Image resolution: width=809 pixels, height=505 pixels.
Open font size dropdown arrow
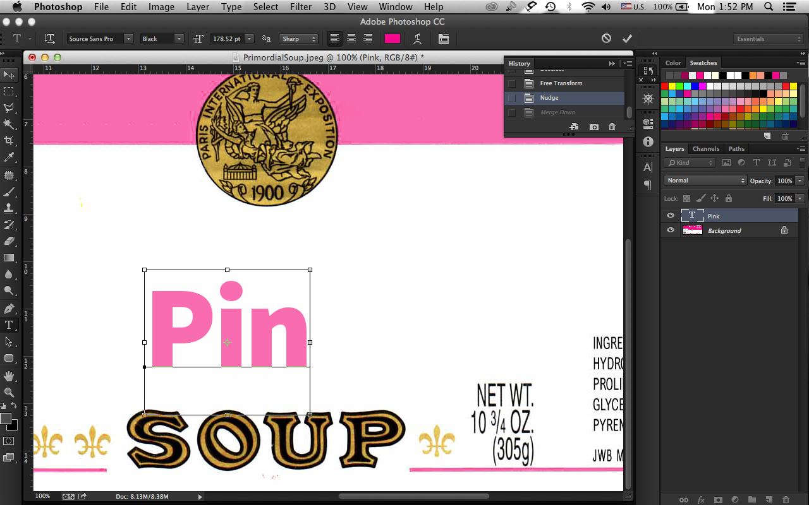250,39
